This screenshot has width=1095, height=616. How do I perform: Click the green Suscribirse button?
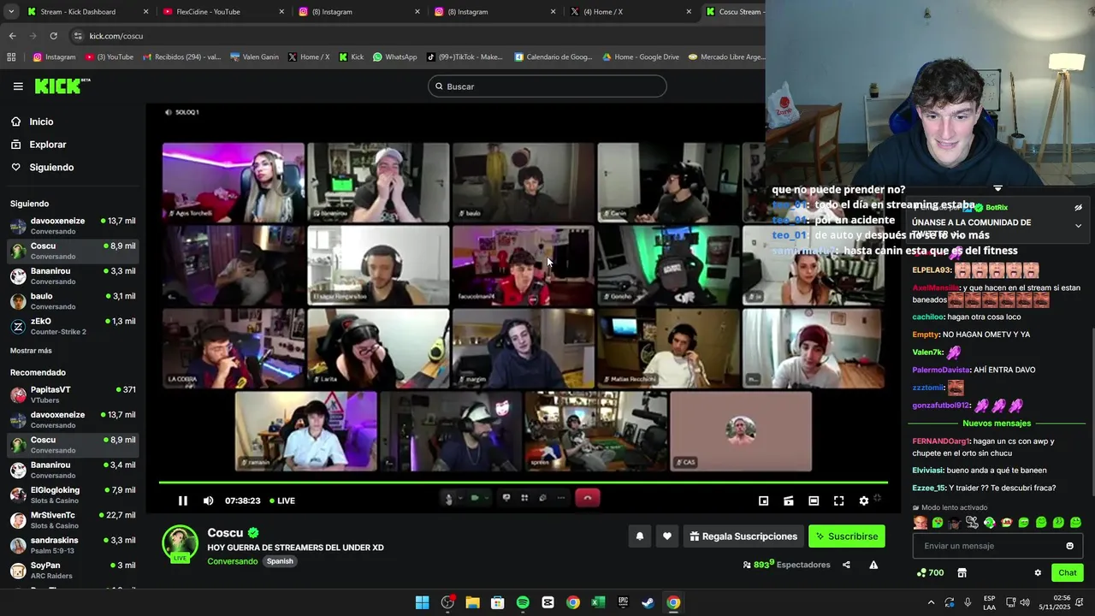(x=847, y=536)
